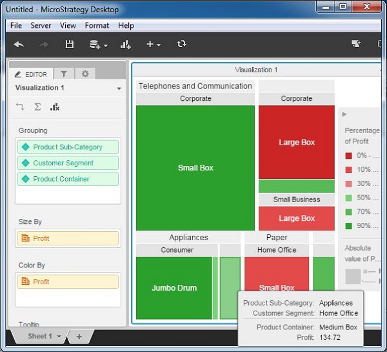Open the gear properties tab
The image size is (387, 352).
(84, 74)
